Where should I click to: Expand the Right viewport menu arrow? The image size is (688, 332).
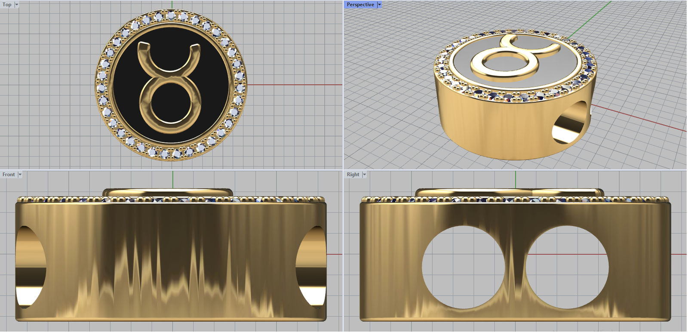point(364,175)
